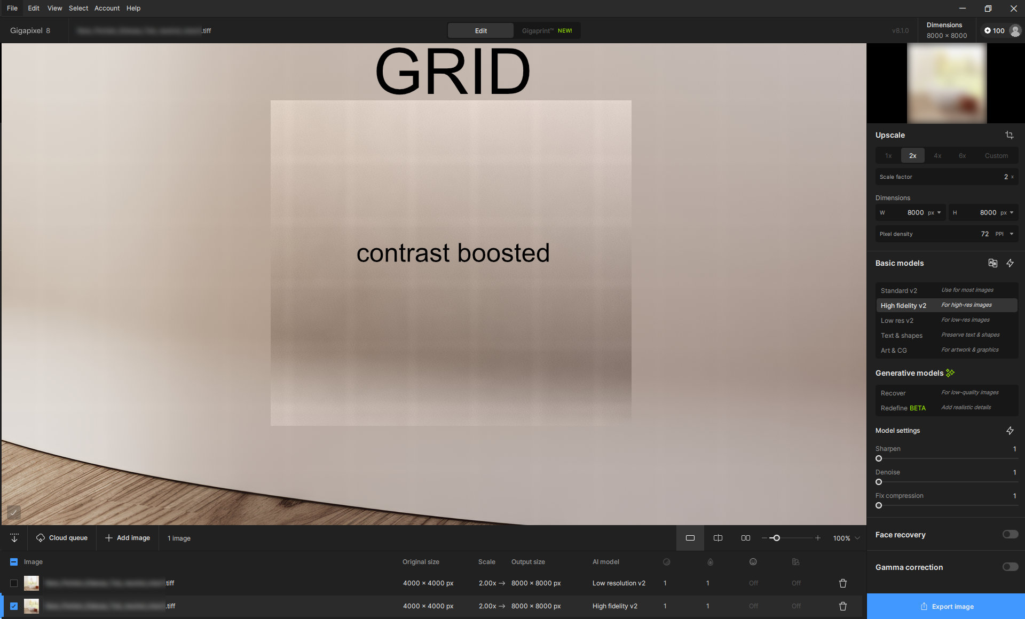This screenshot has height=619, width=1025.
Task: Check the first tiff image checkbox
Action: coord(14,583)
